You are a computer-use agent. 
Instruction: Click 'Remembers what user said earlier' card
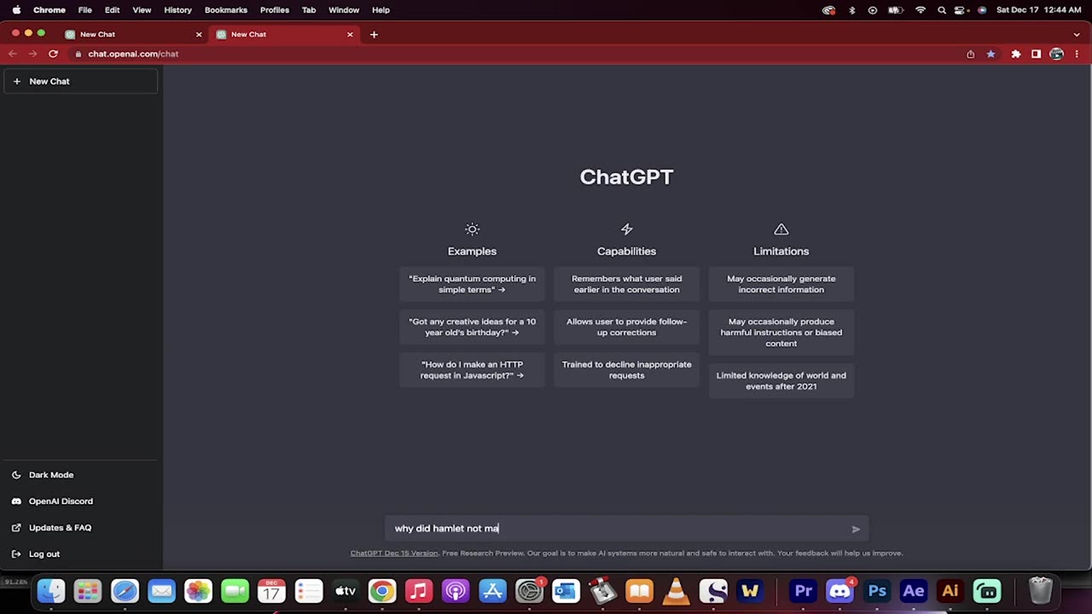626,284
